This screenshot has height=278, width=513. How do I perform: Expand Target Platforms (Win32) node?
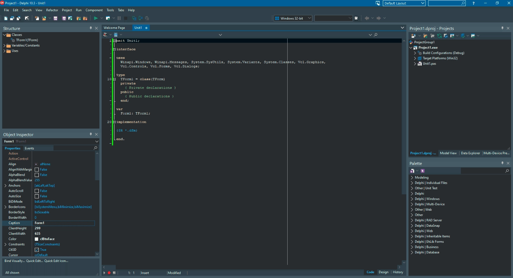click(x=415, y=58)
